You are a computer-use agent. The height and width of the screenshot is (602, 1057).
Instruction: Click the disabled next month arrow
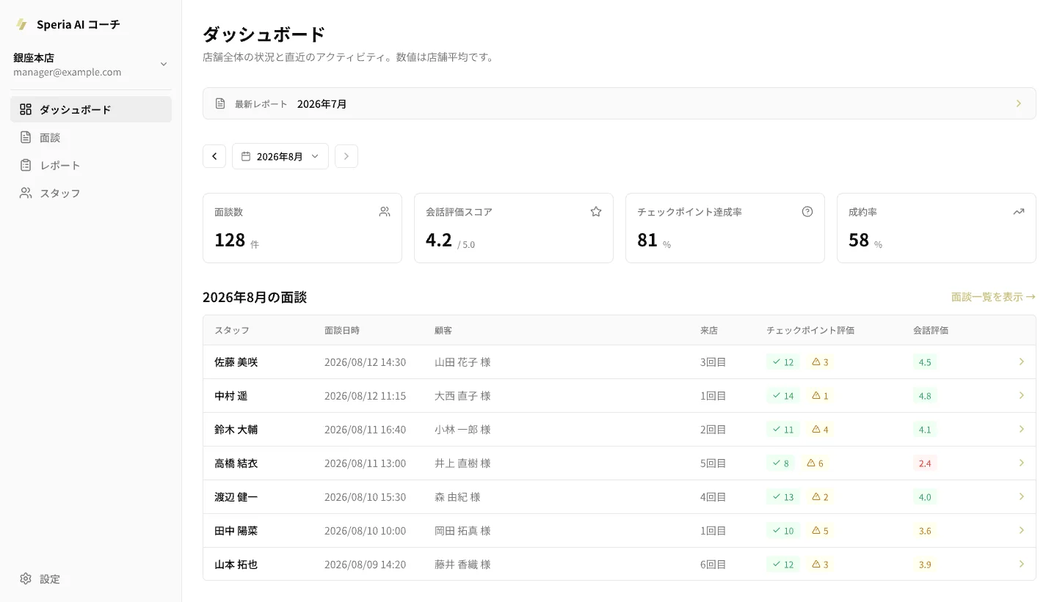(x=346, y=156)
